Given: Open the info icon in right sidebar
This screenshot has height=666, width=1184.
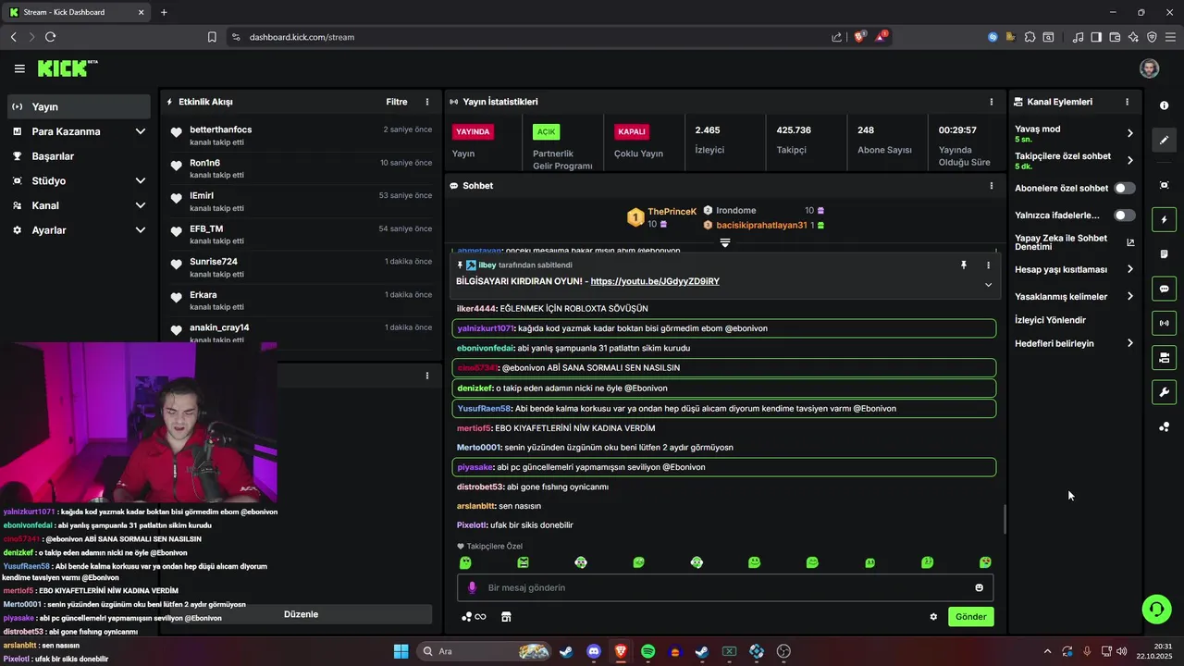Looking at the screenshot, I should [x=1164, y=105].
